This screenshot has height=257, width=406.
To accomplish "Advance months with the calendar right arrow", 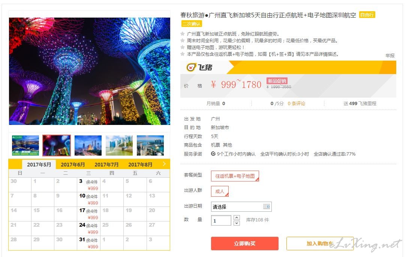I will [x=164, y=164].
